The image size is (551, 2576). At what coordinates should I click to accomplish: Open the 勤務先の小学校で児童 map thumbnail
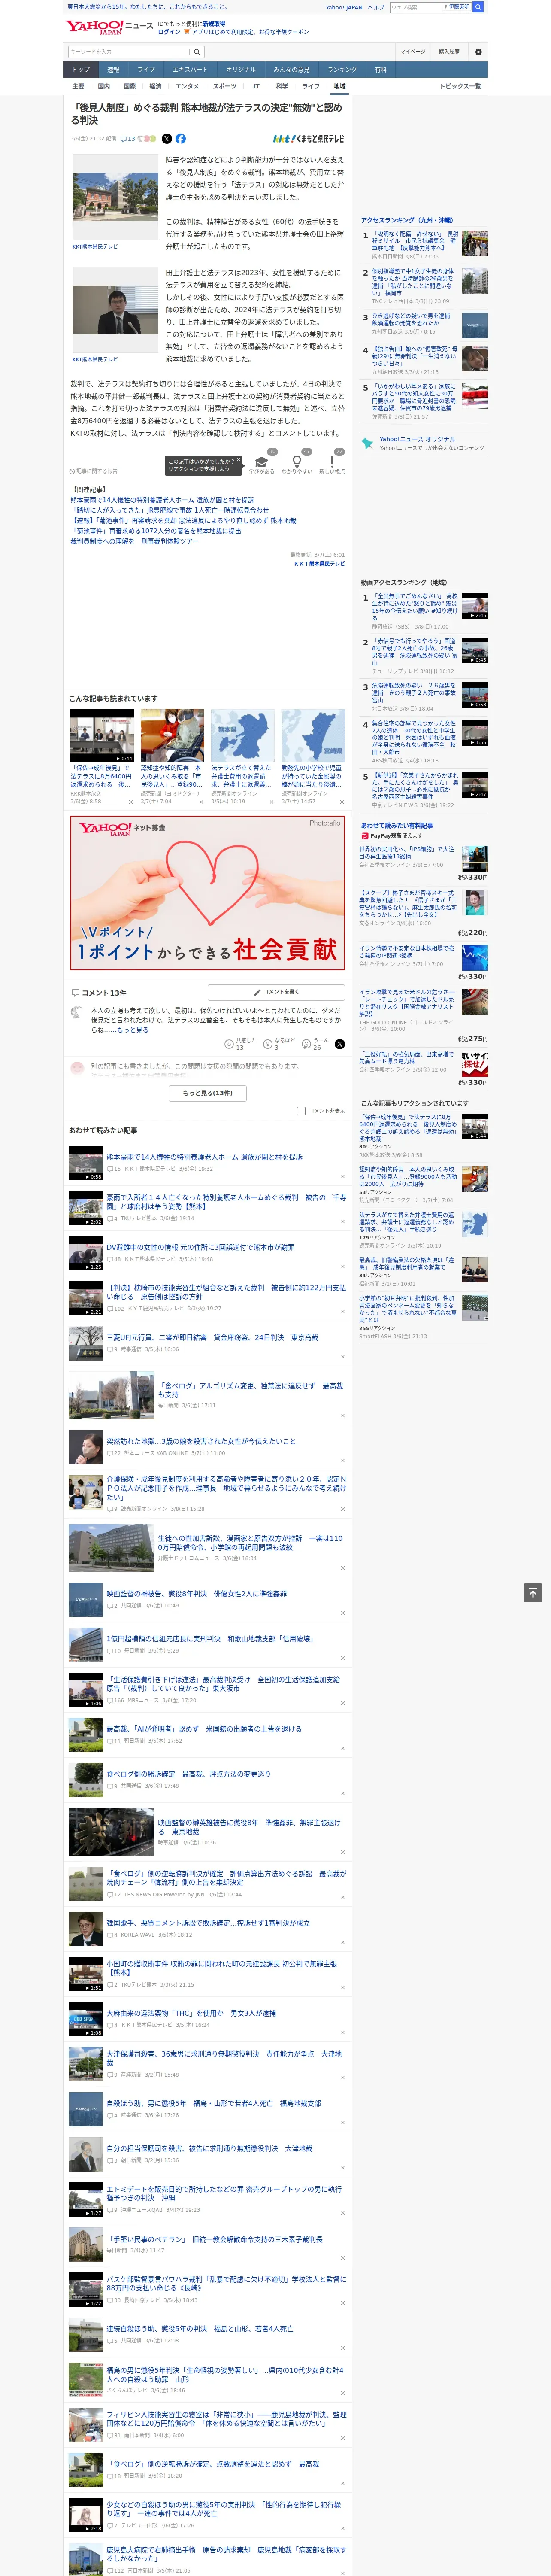tap(313, 736)
